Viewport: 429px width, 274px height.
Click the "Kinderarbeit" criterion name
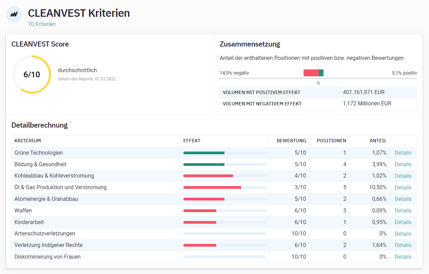pos(29,222)
